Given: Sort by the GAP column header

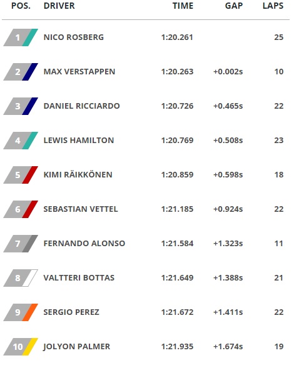Looking at the screenshot, I should [x=234, y=6].
